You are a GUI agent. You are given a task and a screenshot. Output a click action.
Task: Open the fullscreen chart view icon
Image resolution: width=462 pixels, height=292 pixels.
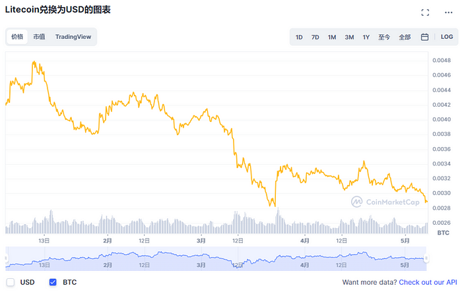pos(425,13)
